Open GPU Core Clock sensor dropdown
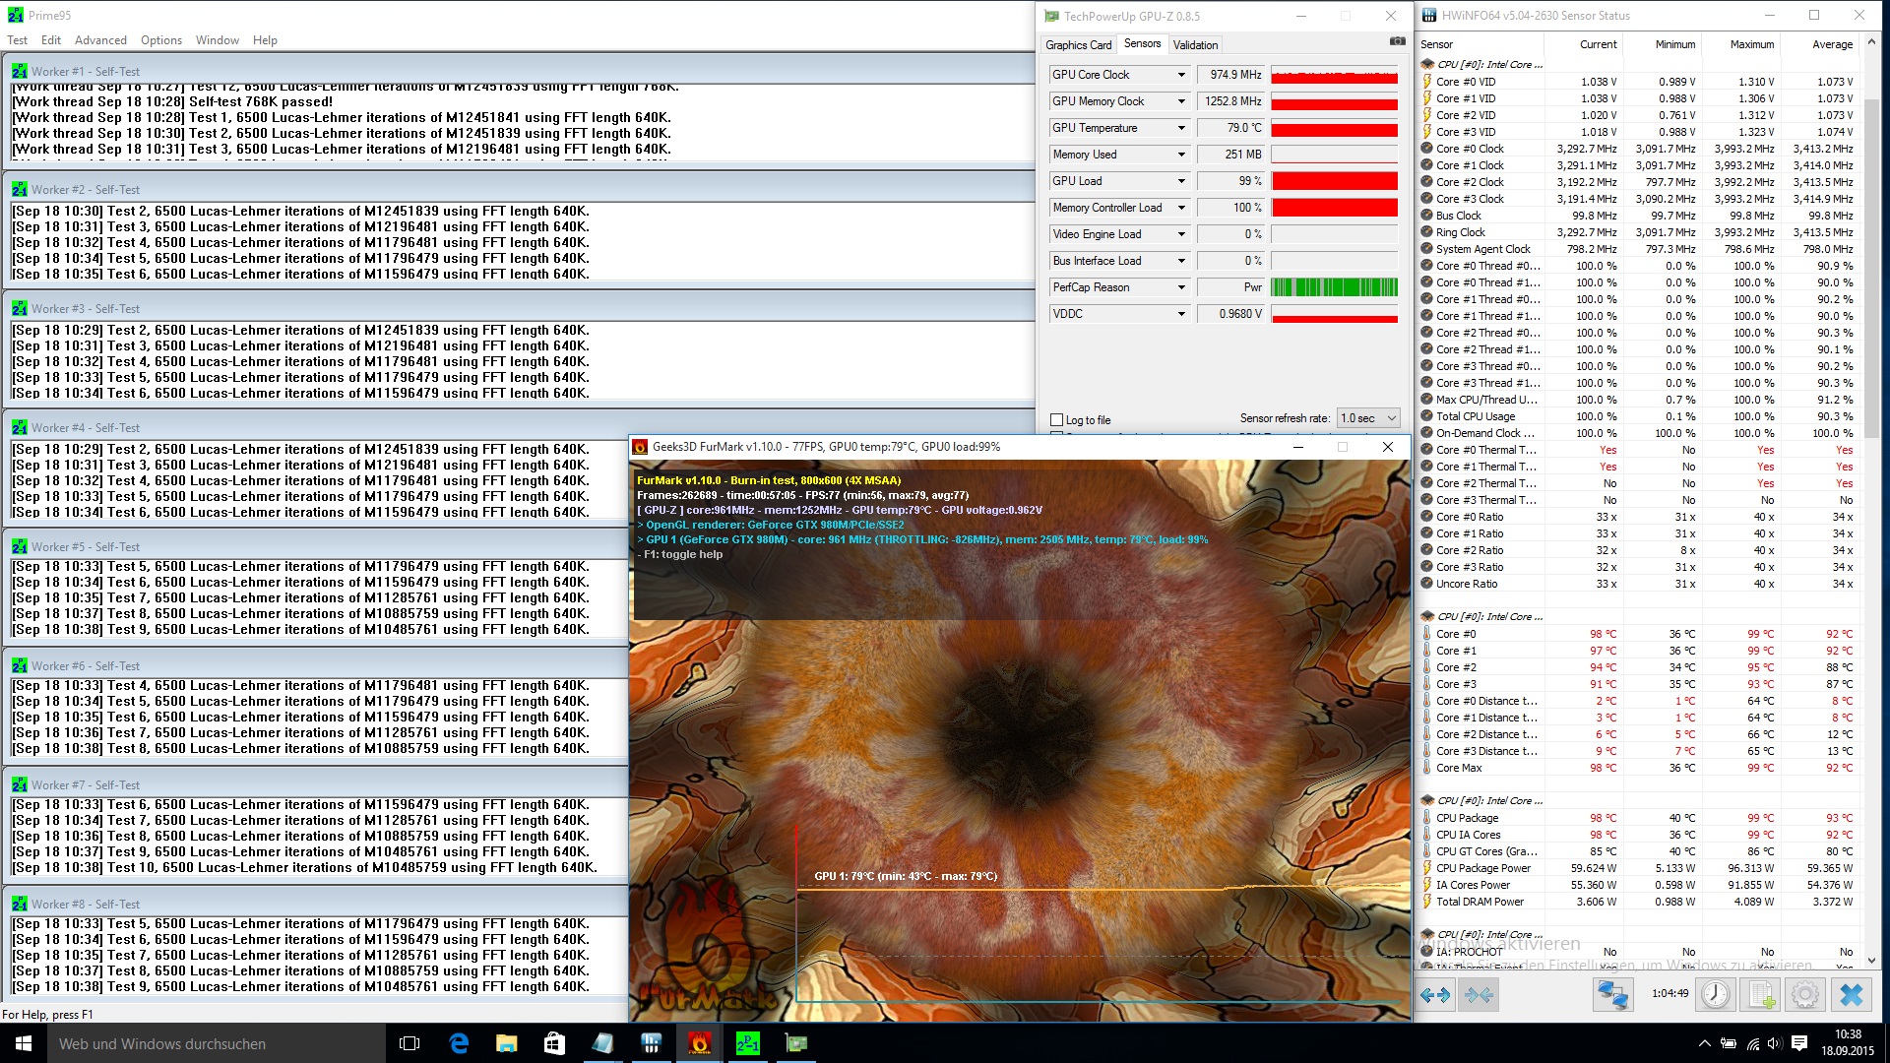Viewport: 1890px width, 1063px height. (x=1181, y=75)
